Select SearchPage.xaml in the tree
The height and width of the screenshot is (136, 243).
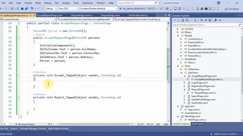(x=200, y=96)
